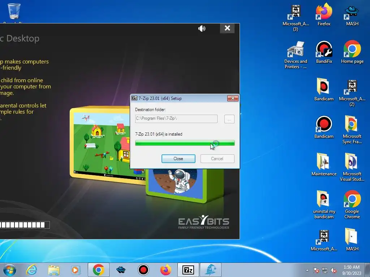Select the Google Chrome desktop shortcut

(352, 205)
